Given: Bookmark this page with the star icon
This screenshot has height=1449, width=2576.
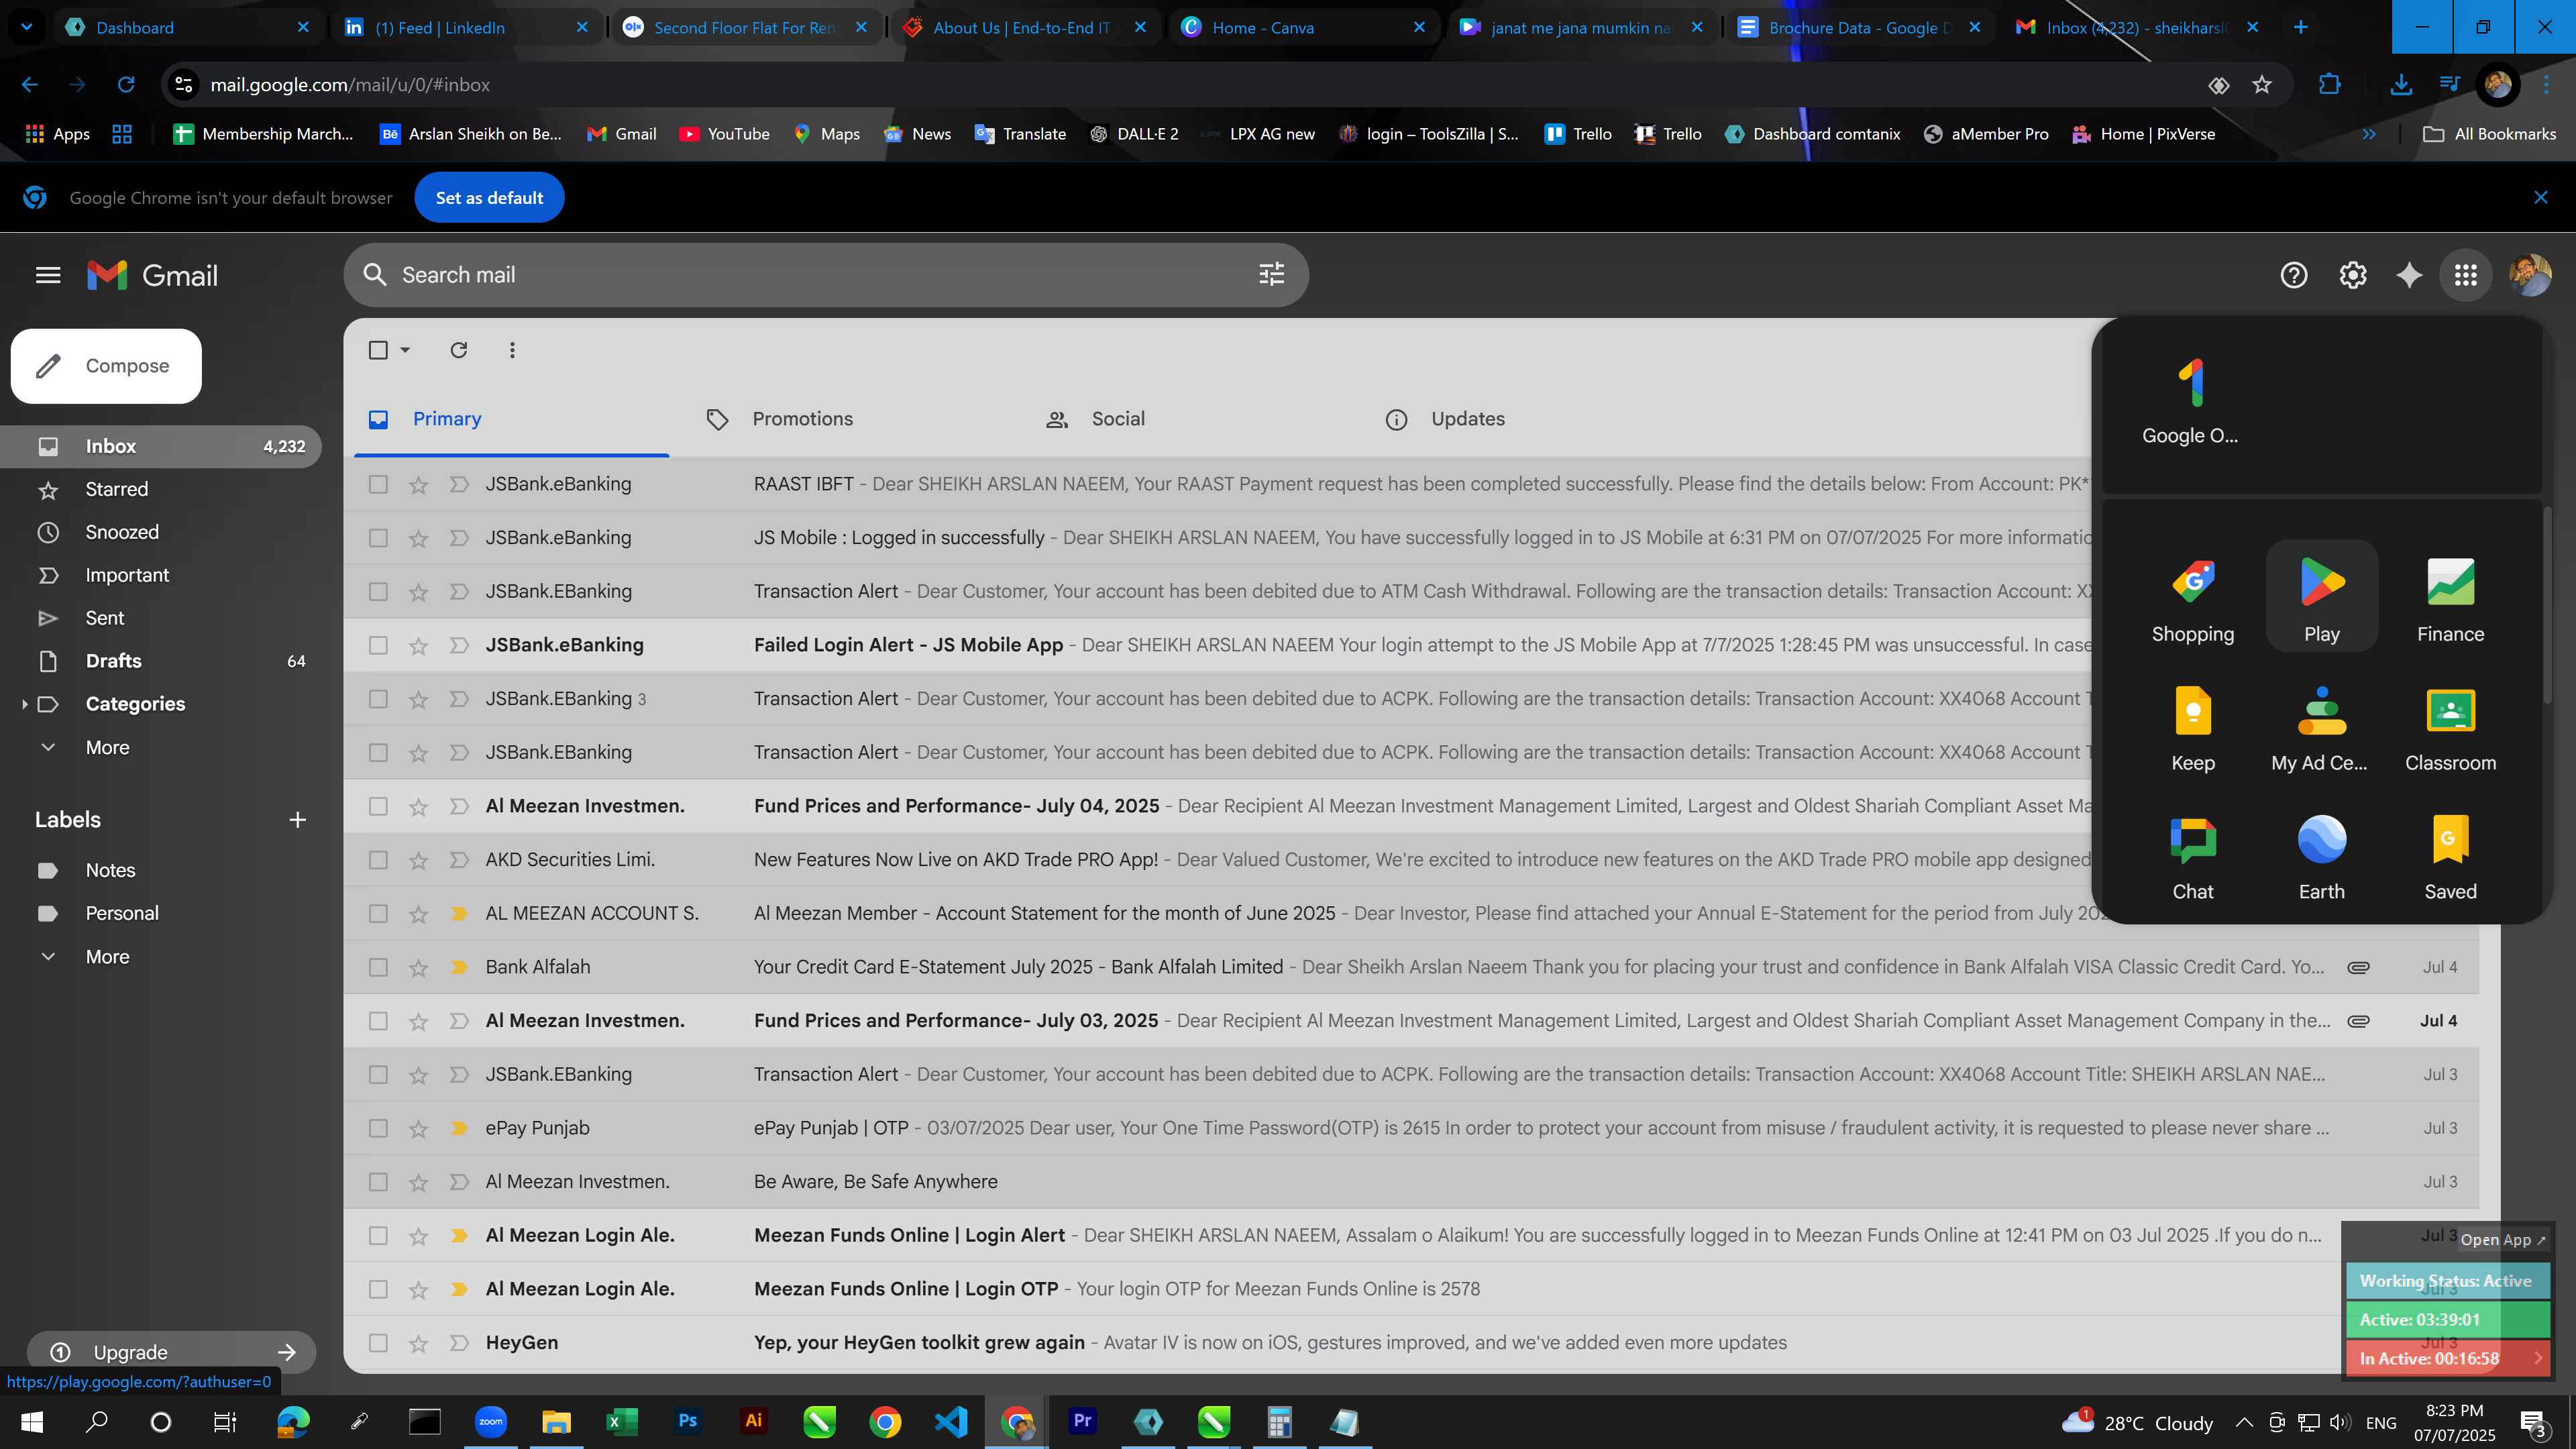Looking at the screenshot, I should coord(2261,85).
